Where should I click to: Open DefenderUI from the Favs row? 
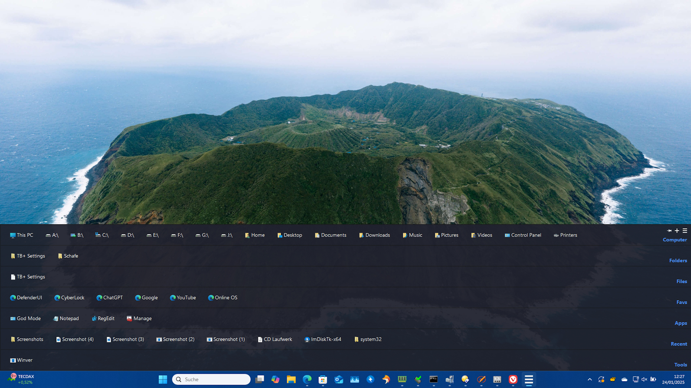point(26,297)
